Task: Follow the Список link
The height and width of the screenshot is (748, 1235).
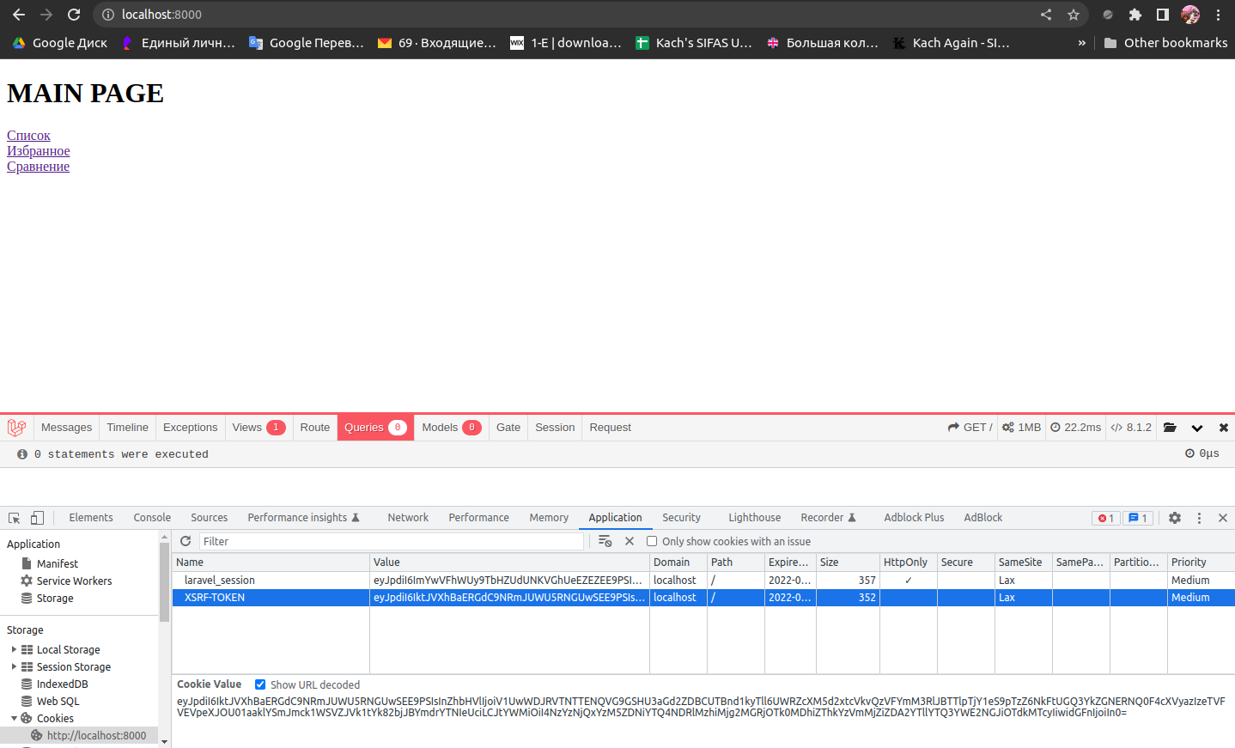Action: pyautogui.click(x=28, y=135)
